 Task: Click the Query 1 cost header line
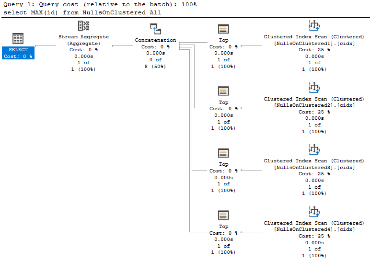tap(99, 4)
